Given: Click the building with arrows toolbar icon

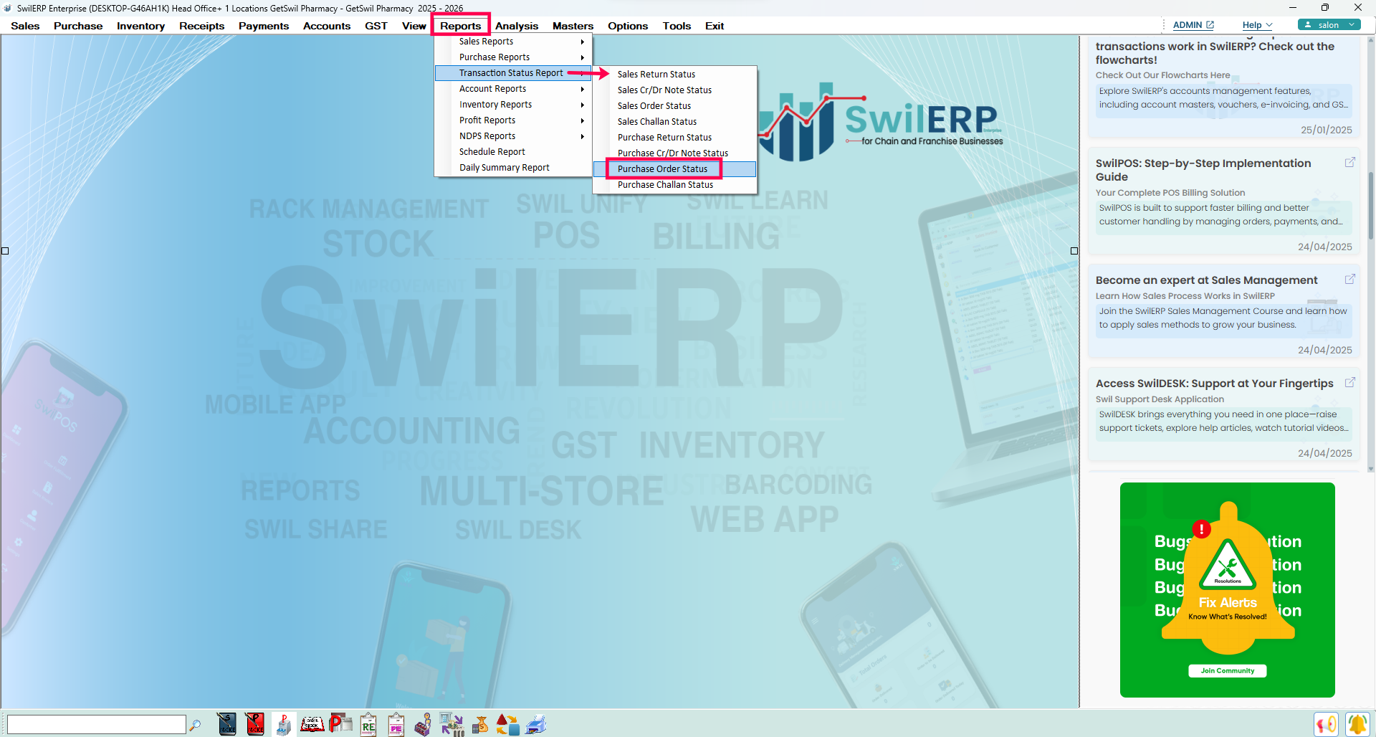Looking at the screenshot, I should (x=451, y=724).
